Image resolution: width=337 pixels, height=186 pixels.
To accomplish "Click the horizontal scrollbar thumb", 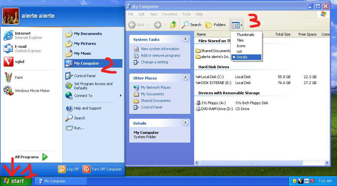I will pyautogui.click(x=251, y=163).
